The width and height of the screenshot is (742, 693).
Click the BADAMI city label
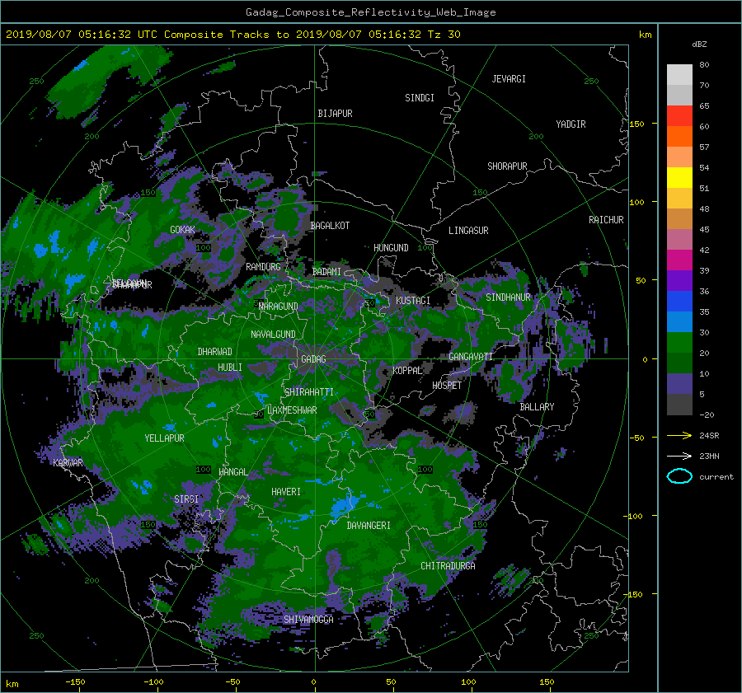326,272
